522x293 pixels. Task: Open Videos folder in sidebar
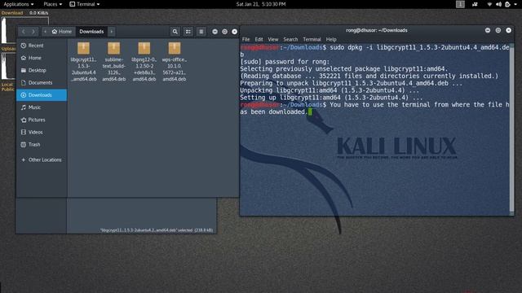[x=42, y=132]
